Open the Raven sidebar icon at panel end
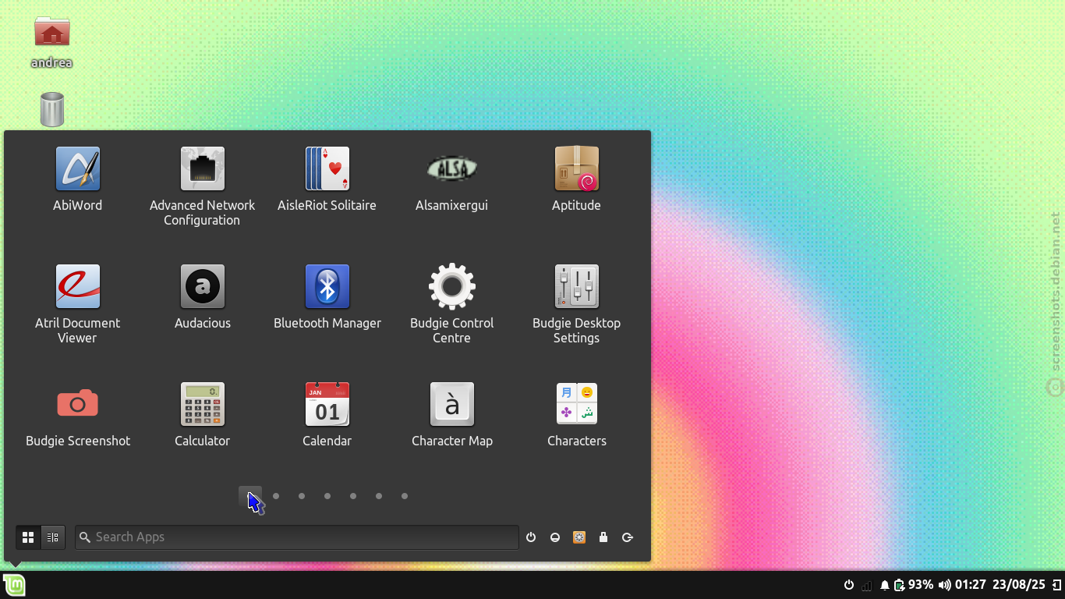This screenshot has width=1065, height=599. click(x=1056, y=585)
